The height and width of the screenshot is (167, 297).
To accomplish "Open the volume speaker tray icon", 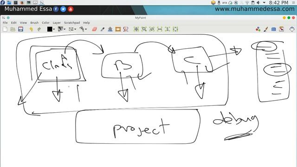I will point(258,3).
